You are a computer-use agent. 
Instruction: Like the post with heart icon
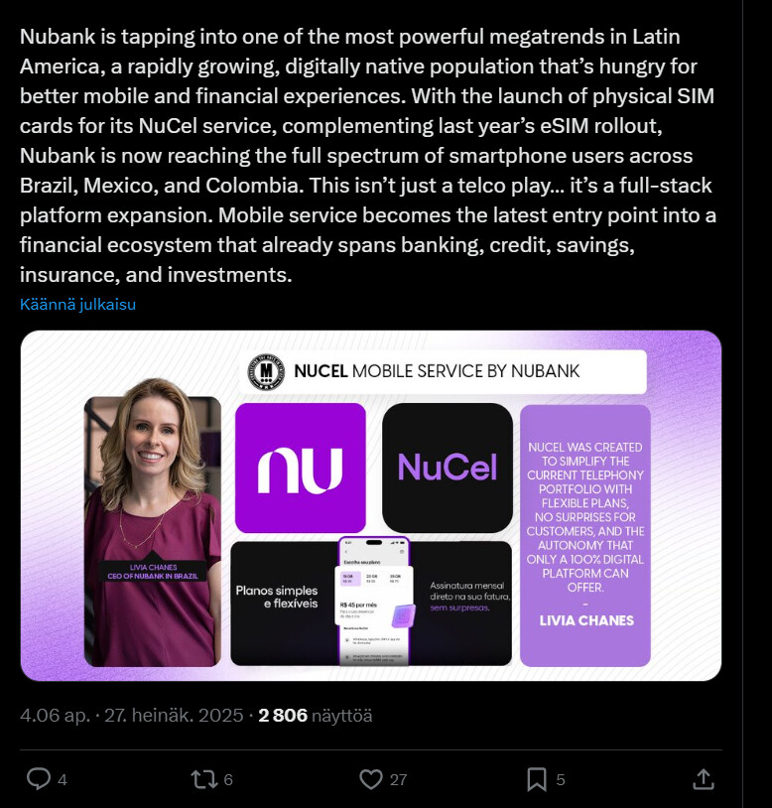pyautogui.click(x=370, y=779)
